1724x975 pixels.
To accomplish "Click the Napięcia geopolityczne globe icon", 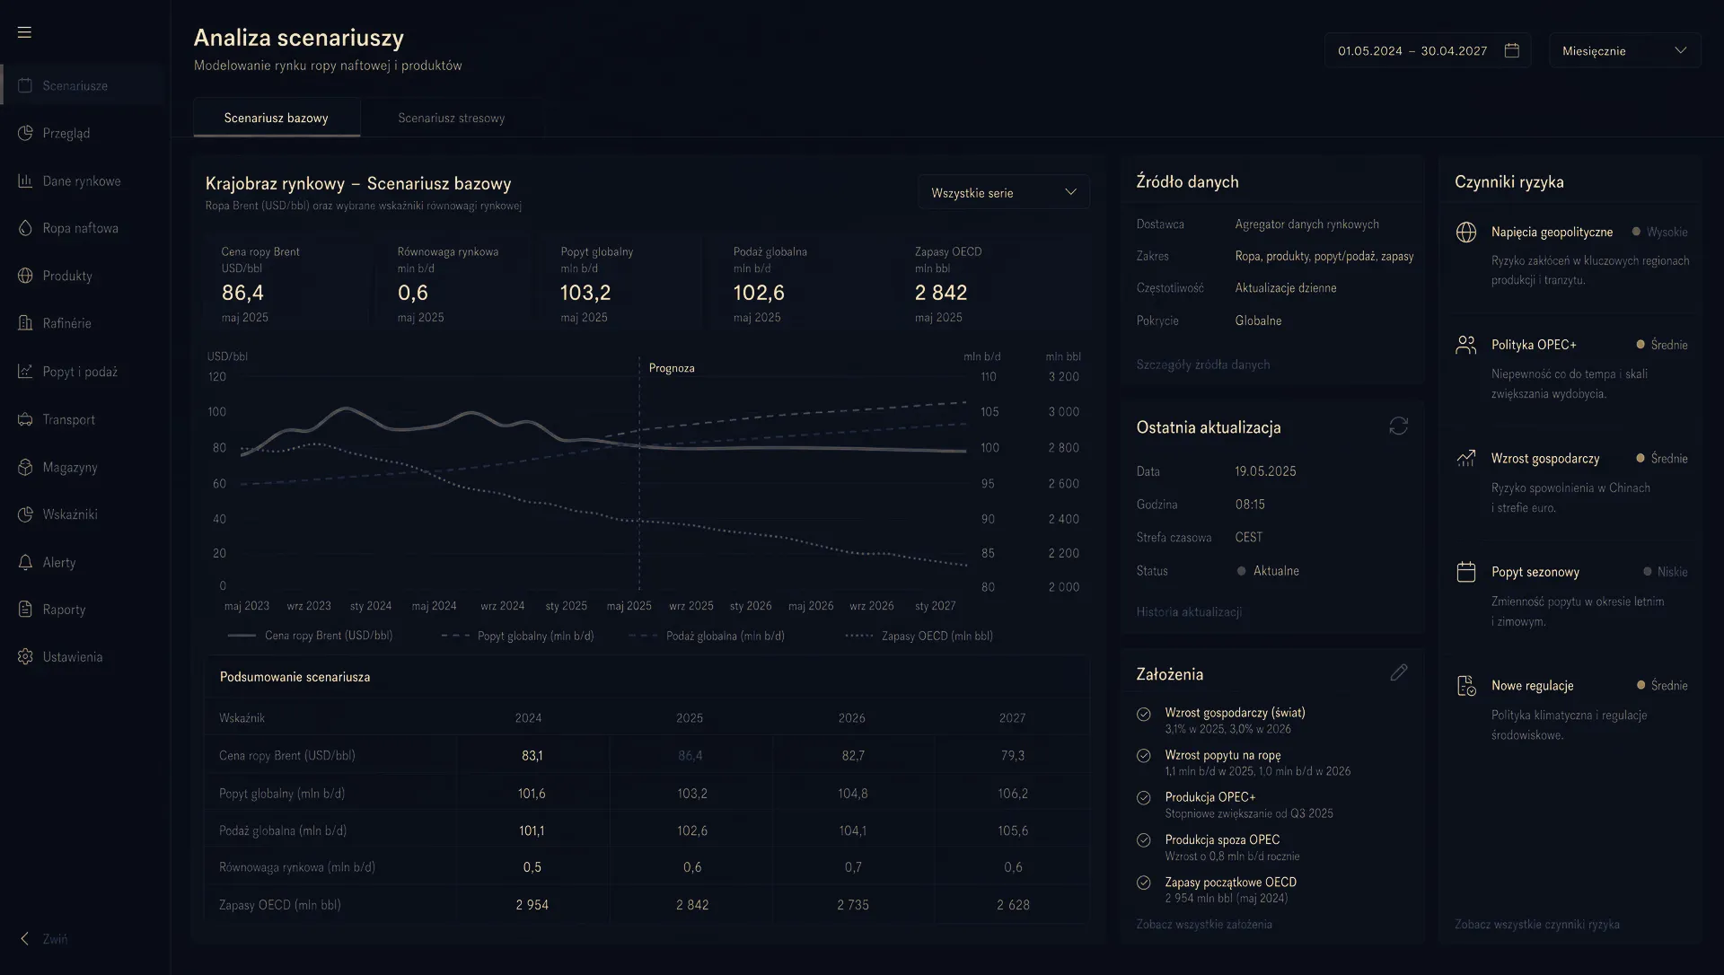I will click(1466, 233).
